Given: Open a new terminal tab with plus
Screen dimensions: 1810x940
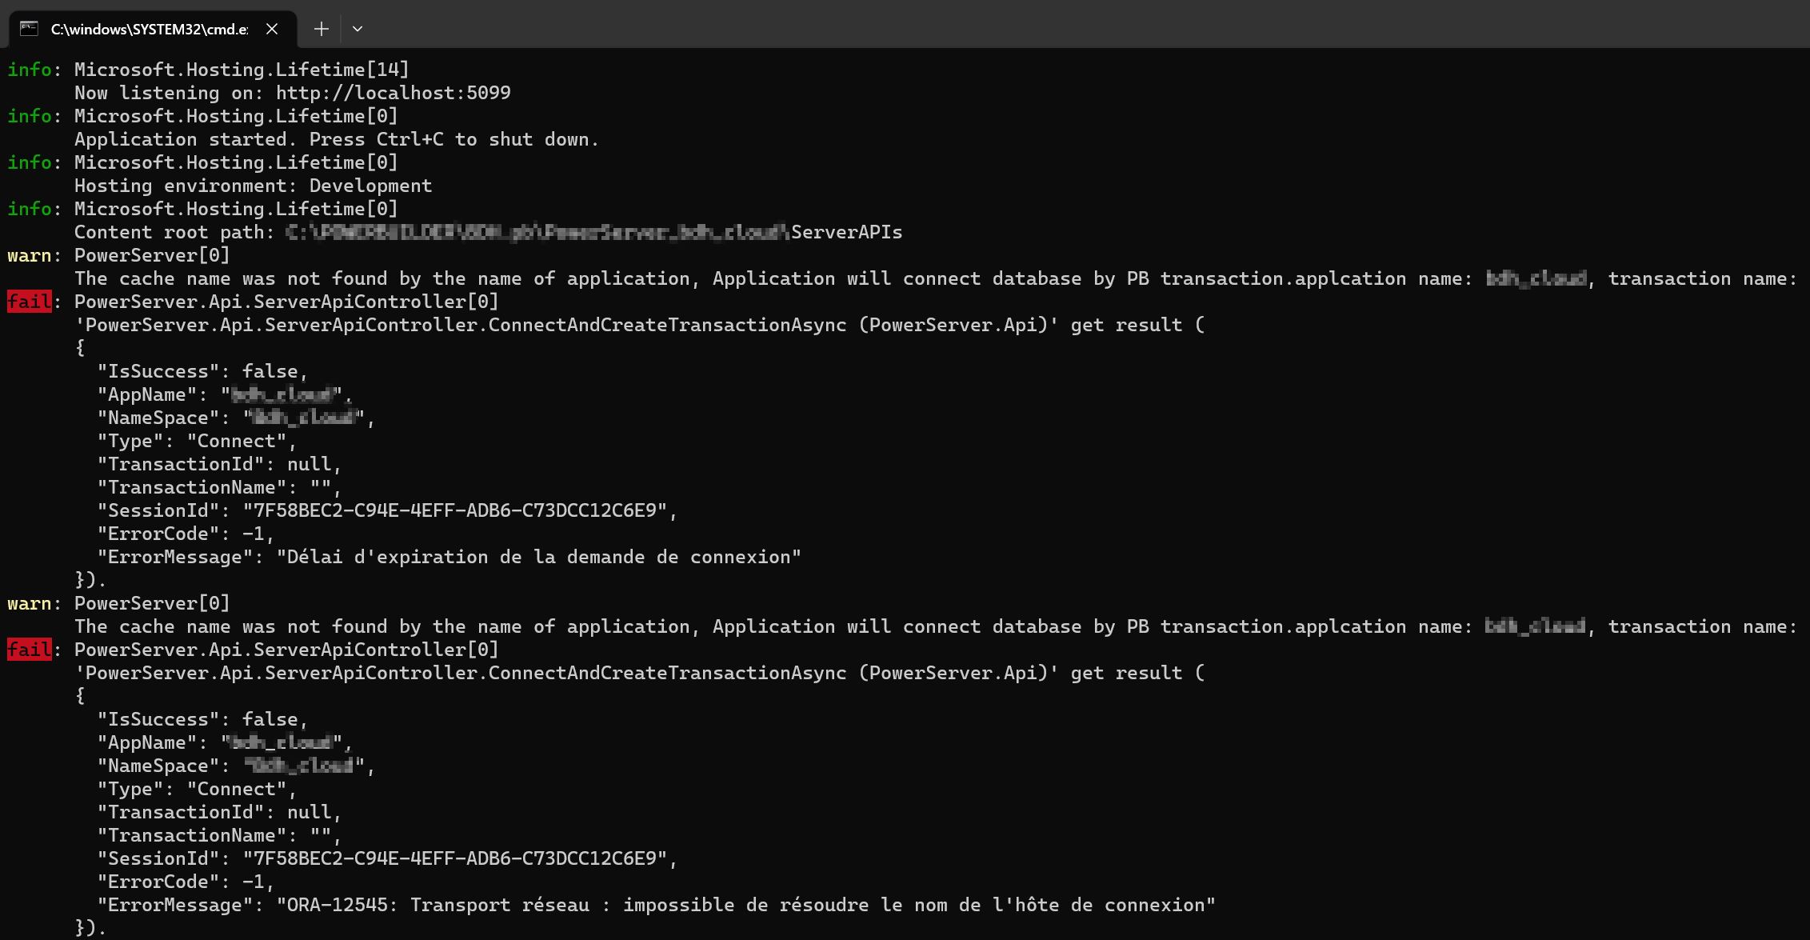Looking at the screenshot, I should pyautogui.click(x=321, y=29).
